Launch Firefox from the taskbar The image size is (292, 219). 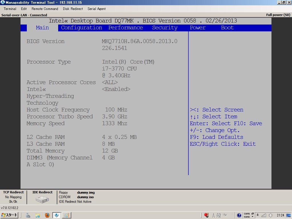47,215
